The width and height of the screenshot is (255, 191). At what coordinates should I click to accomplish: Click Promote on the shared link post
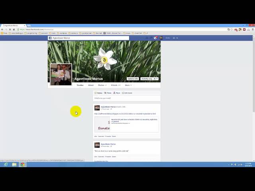click(x=108, y=136)
